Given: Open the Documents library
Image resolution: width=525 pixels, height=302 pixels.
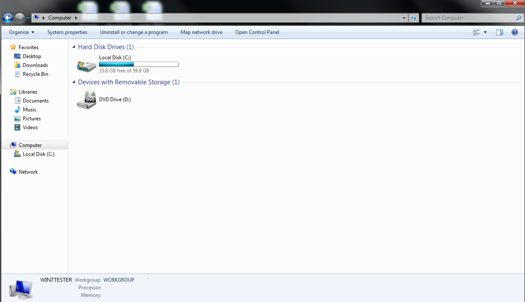Looking at the screenshot, I should point(36,101).
